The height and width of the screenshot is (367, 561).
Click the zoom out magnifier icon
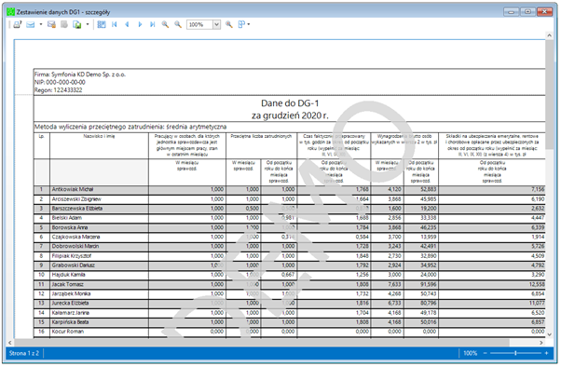[178, 24]
